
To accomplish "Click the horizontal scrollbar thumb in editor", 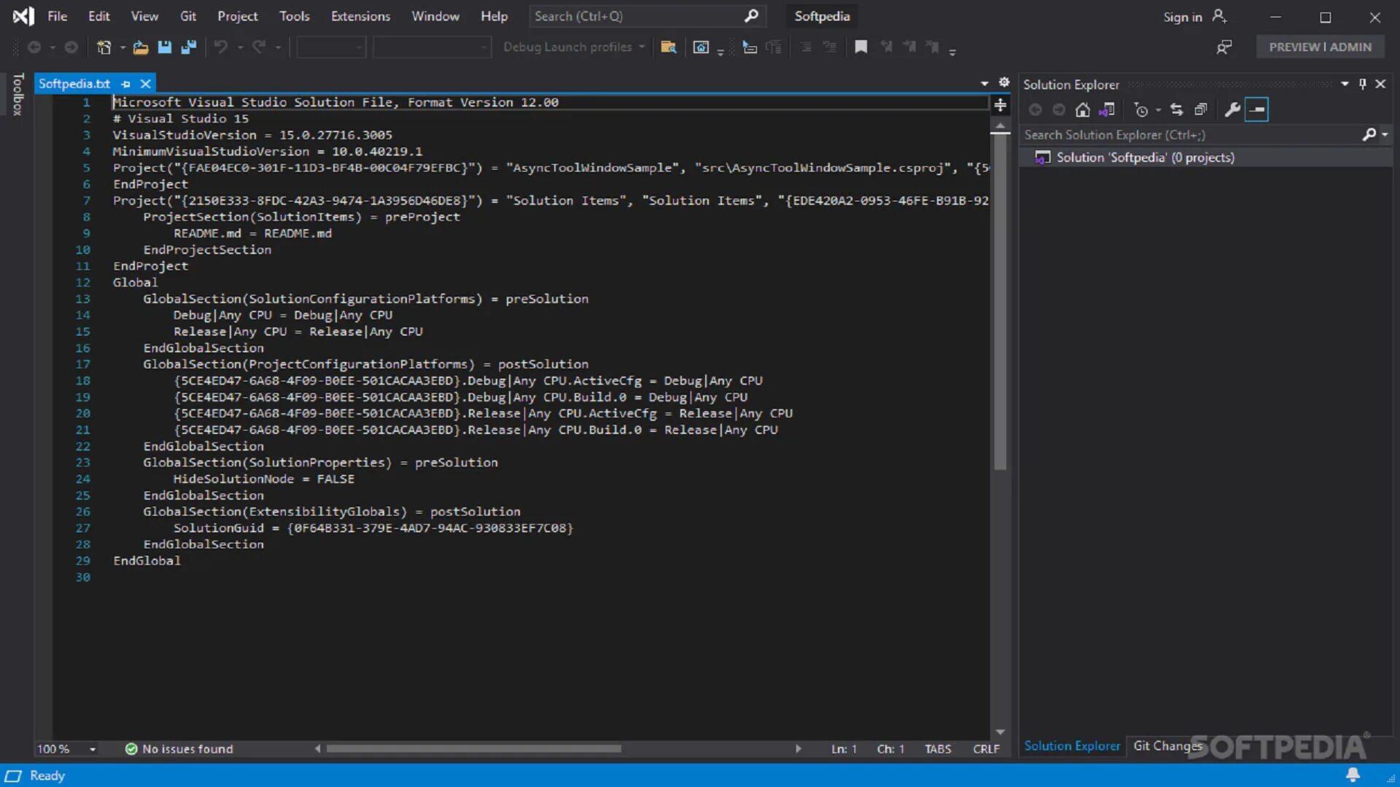I will 474,748.
